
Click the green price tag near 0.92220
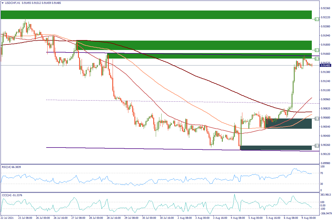[x=317, y=19]
